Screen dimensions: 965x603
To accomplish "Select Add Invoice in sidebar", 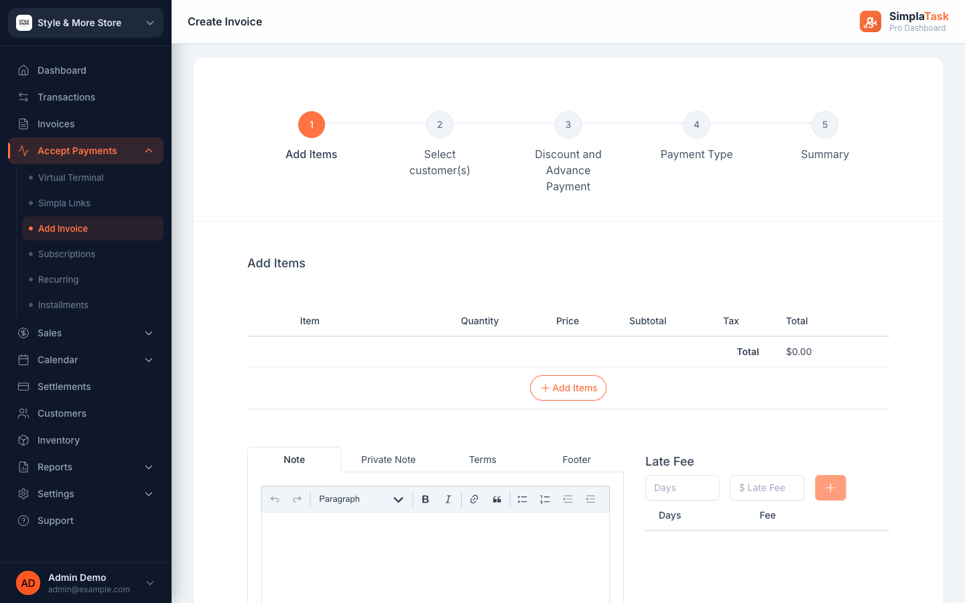I will point(92,228).
